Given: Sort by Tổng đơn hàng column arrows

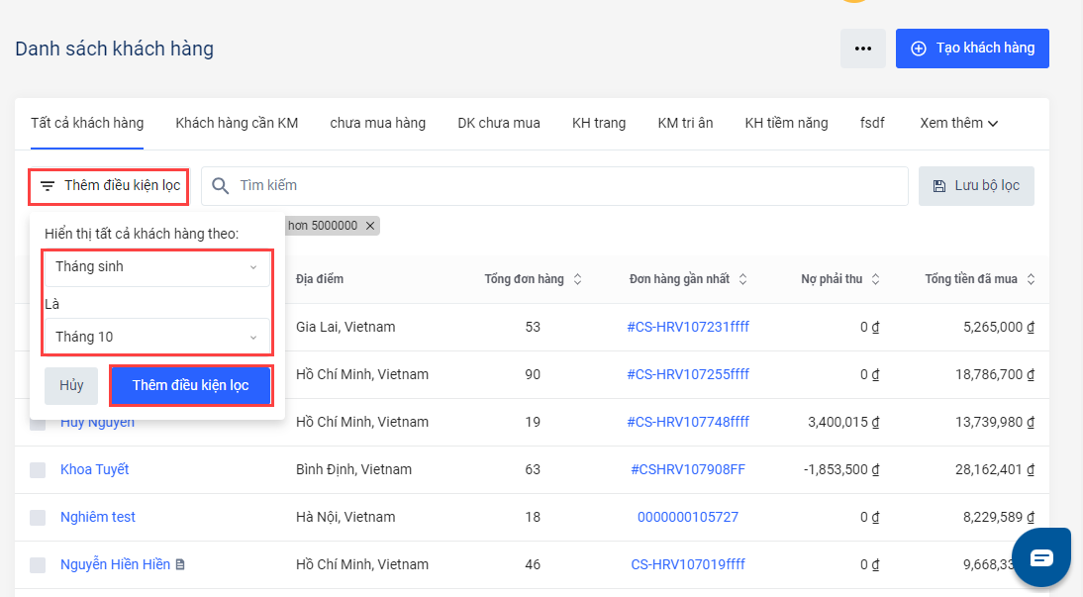Looking at the screenshot, I should coord(578,279).
